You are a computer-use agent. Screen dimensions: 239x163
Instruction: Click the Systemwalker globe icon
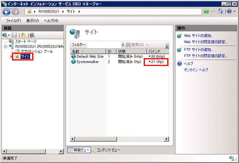coord(73,62)
